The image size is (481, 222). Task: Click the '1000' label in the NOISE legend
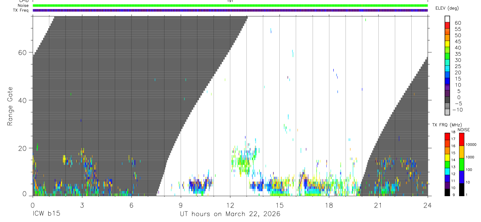[x=470, y=157]
